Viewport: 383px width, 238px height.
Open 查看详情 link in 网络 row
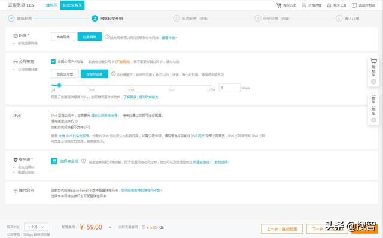[x=169, y=38]
